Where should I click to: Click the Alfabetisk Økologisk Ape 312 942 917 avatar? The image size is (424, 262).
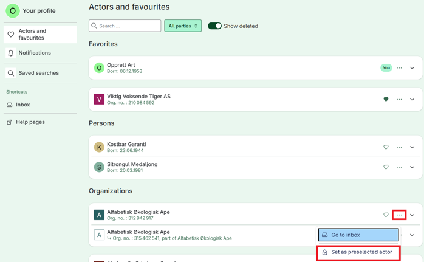[99, 215]
